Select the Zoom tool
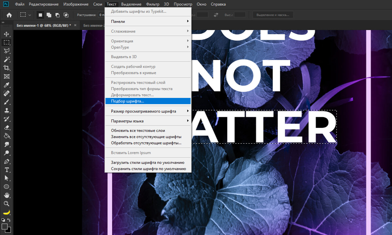 coord(6,204)
